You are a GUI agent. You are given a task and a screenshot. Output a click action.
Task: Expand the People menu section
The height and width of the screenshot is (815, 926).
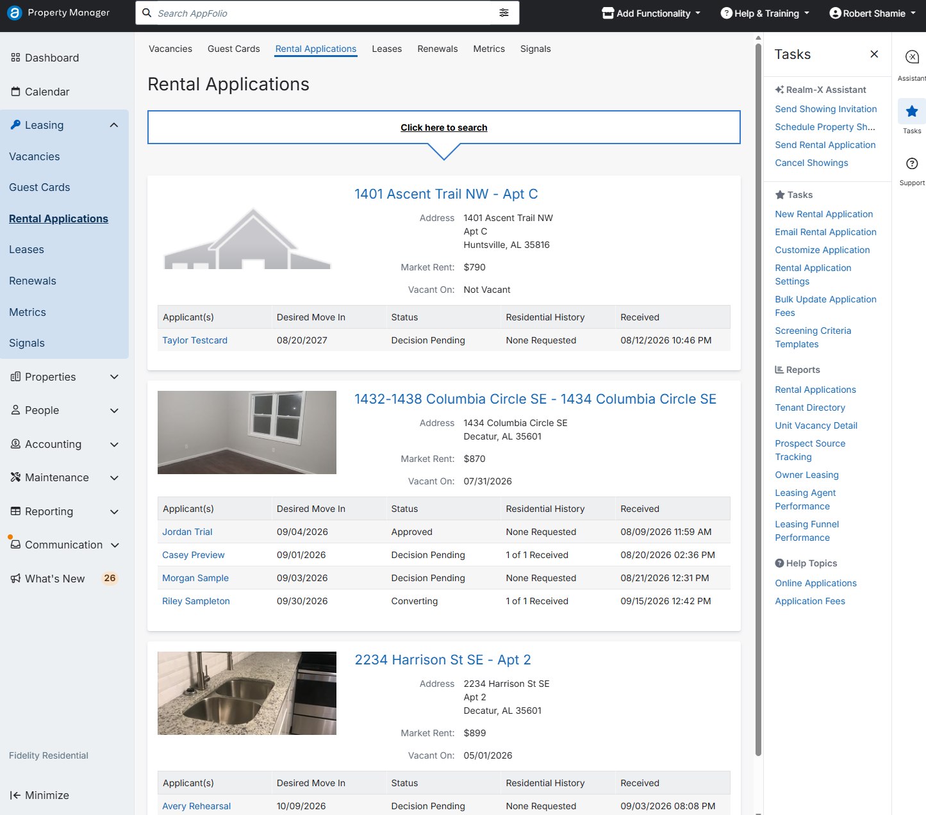[x=114, y=411]
